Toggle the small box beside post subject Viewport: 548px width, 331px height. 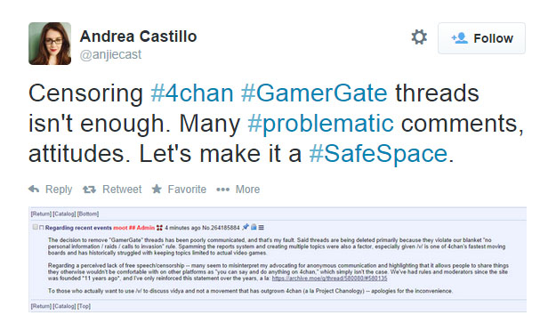(42, 228)
